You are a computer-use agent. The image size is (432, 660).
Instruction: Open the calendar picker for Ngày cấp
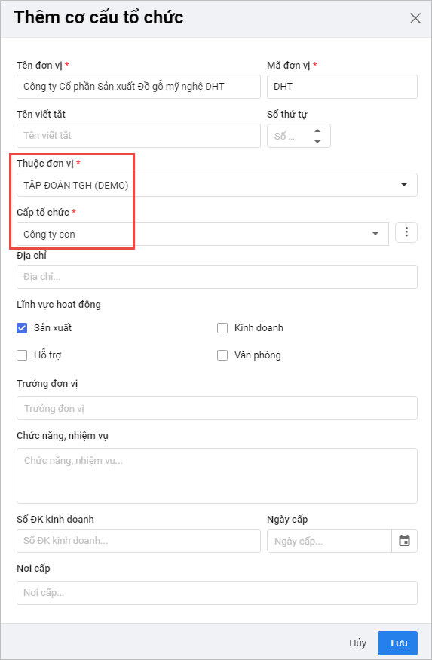tap(404, 541)
